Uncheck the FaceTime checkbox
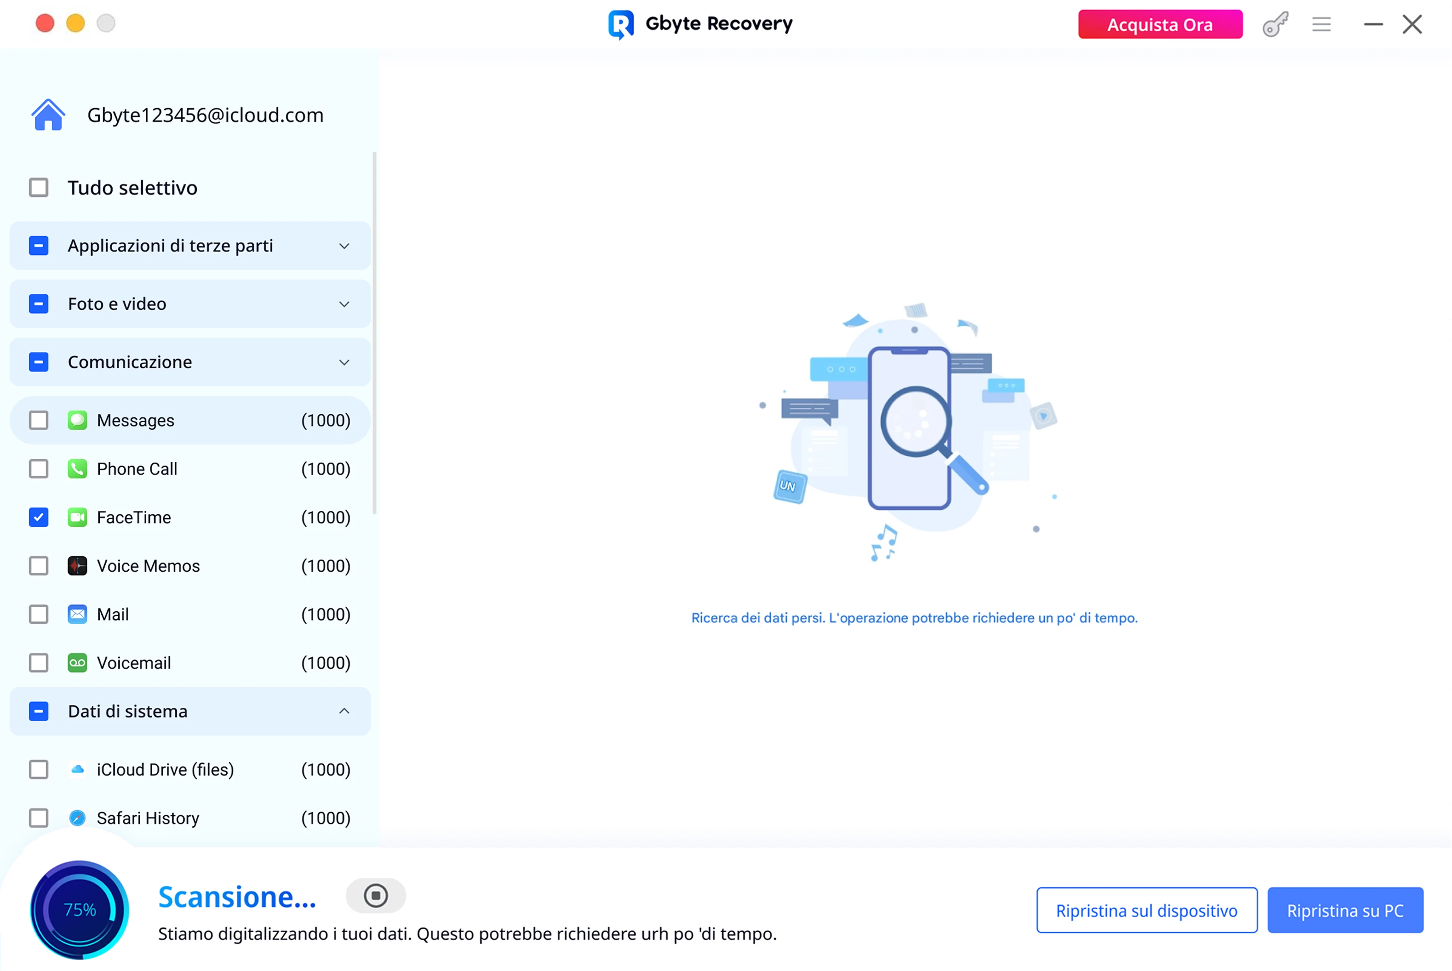This screenshot has height=971, width=1452. coord(39,518)
